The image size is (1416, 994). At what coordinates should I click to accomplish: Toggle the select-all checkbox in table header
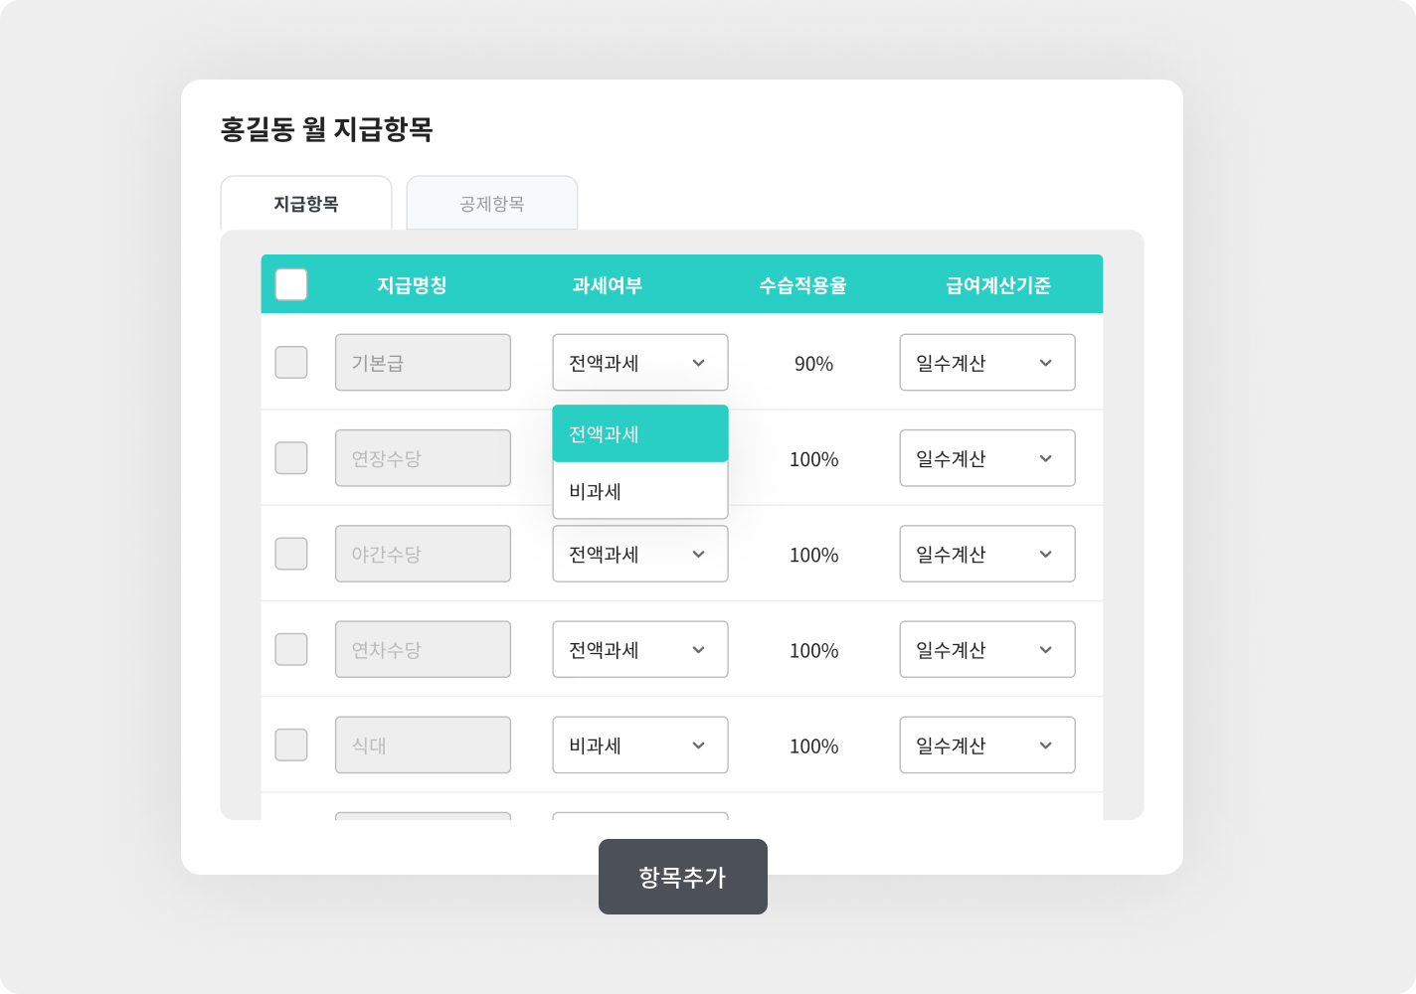coord(291,285)
